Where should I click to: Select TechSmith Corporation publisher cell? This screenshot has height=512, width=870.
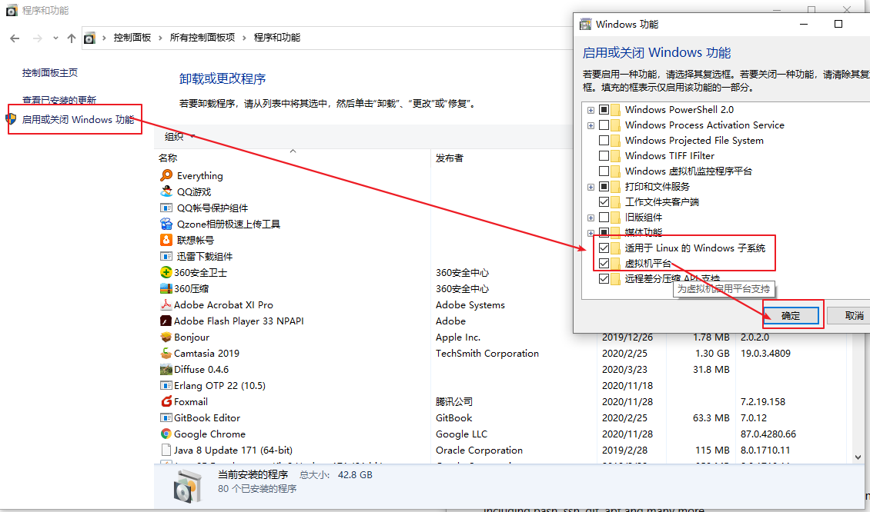pyautogui.click(x=487, y=353)
